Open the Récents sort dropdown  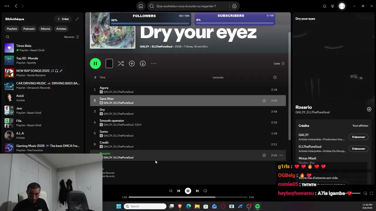pos(72,37)
